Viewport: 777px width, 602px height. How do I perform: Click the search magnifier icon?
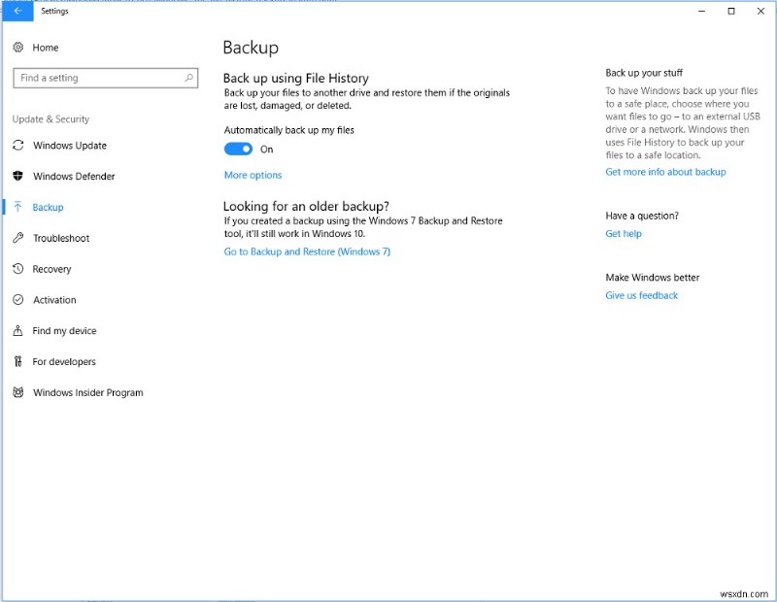click(x=191, y=78)
